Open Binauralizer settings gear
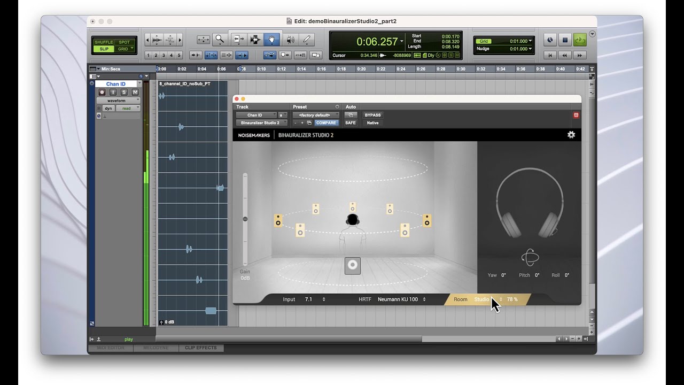The image size is (684, 385). (571, 135)
